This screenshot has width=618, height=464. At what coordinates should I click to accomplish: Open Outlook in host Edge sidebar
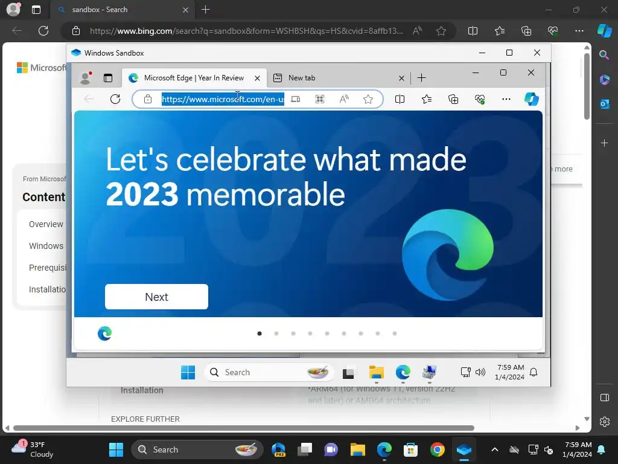[x=604, y=104]
